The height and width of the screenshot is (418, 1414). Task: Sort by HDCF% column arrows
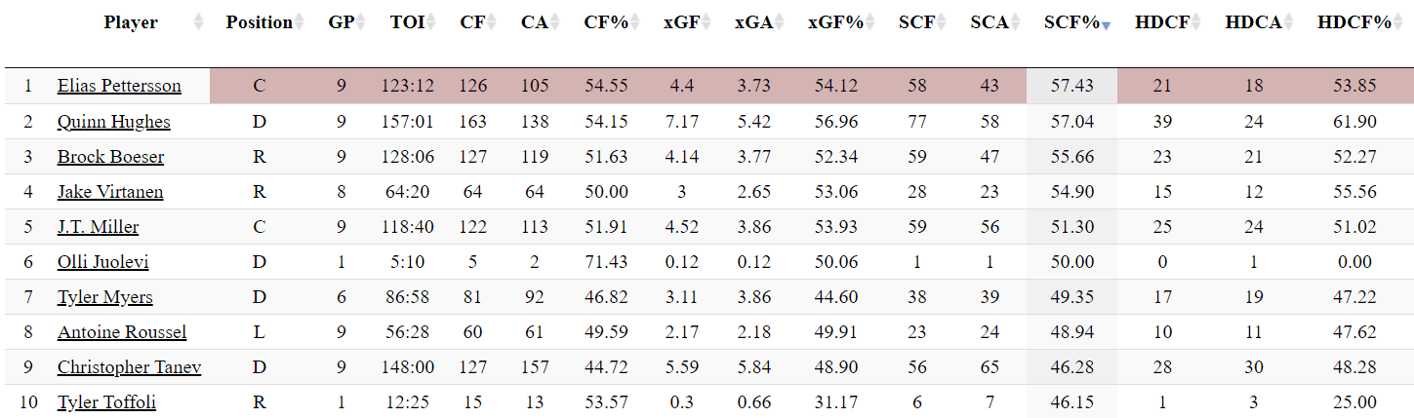pyautogui.click(x=1398, y=22)
